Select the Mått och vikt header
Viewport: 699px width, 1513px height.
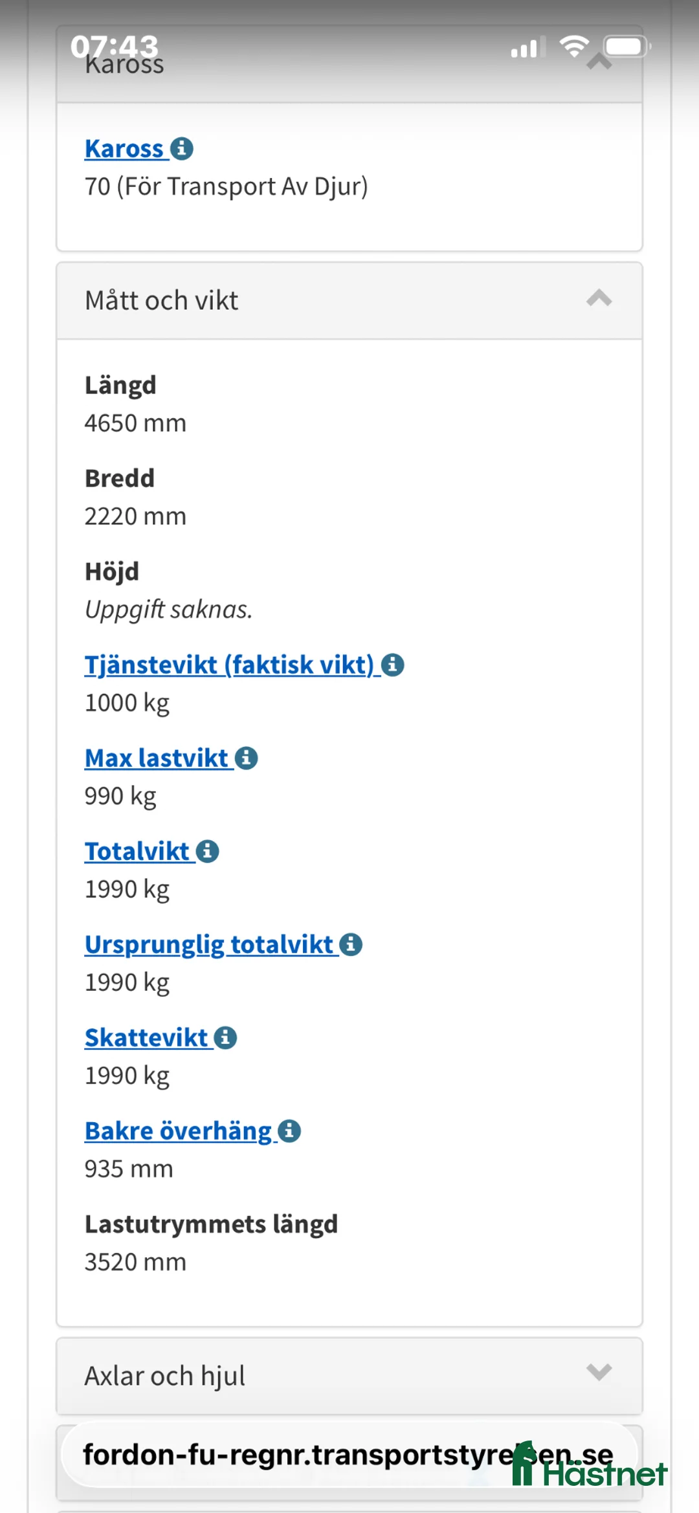point(162,300)
